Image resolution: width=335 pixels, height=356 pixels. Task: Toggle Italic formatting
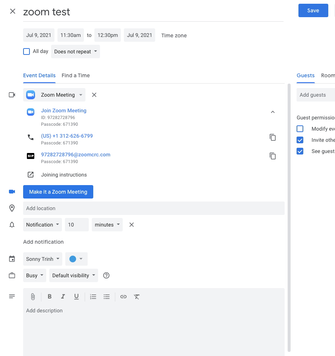click(63, 297)
